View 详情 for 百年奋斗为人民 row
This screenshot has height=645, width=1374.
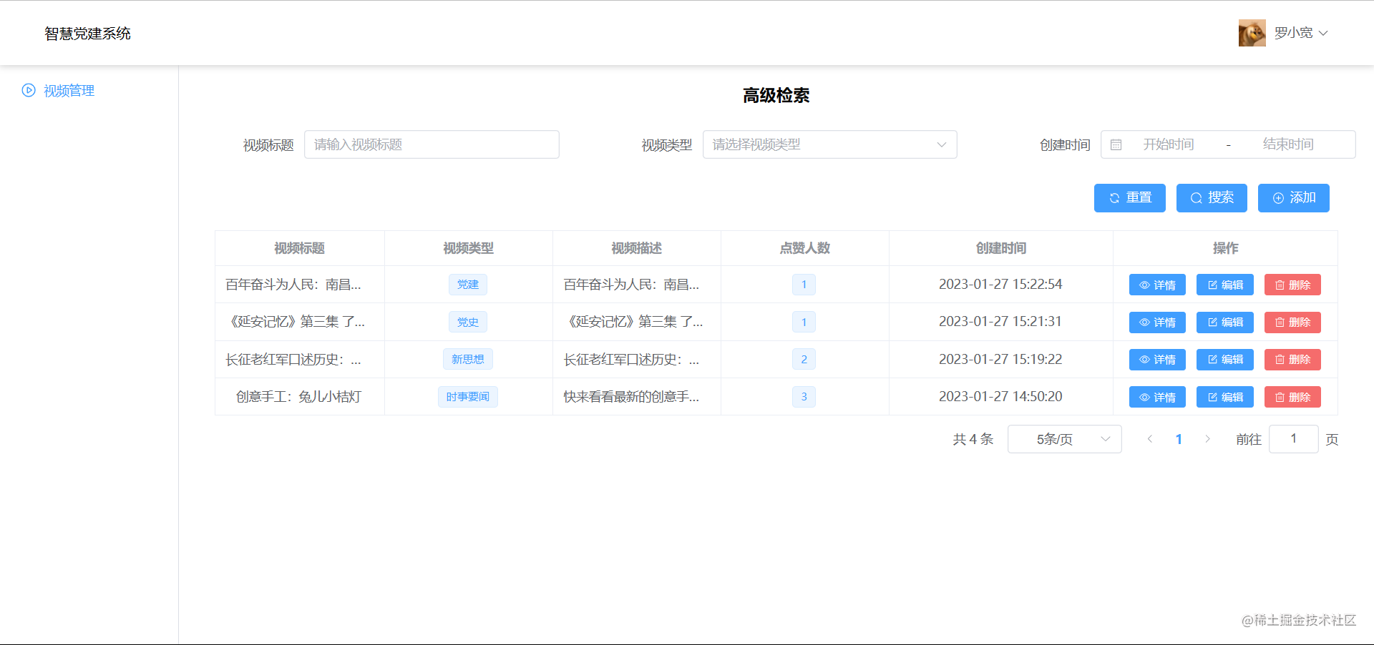(1157, 285)
